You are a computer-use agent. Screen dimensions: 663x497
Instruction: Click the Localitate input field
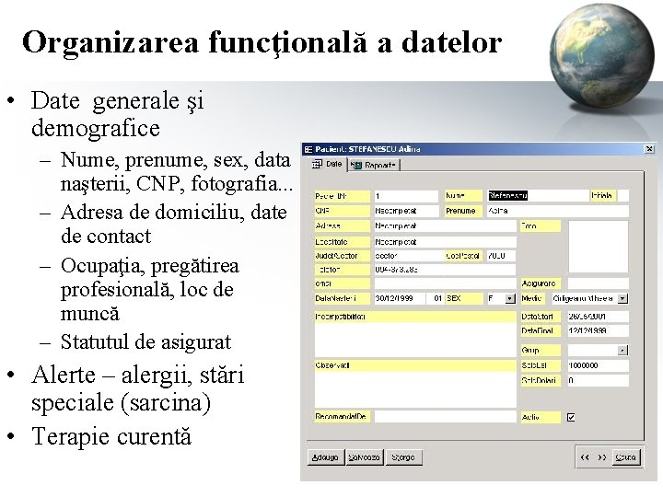tap(445, 242)
